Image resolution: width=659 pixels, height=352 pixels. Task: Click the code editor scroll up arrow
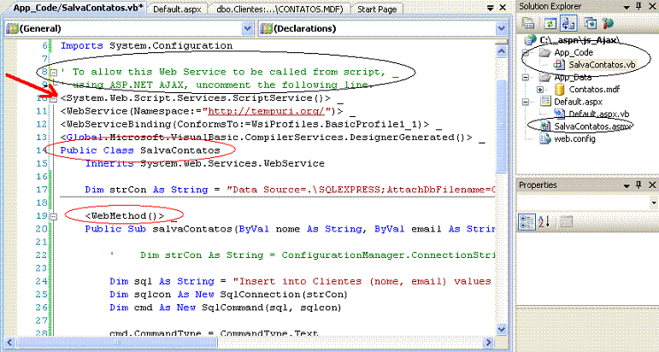(502, 51)
